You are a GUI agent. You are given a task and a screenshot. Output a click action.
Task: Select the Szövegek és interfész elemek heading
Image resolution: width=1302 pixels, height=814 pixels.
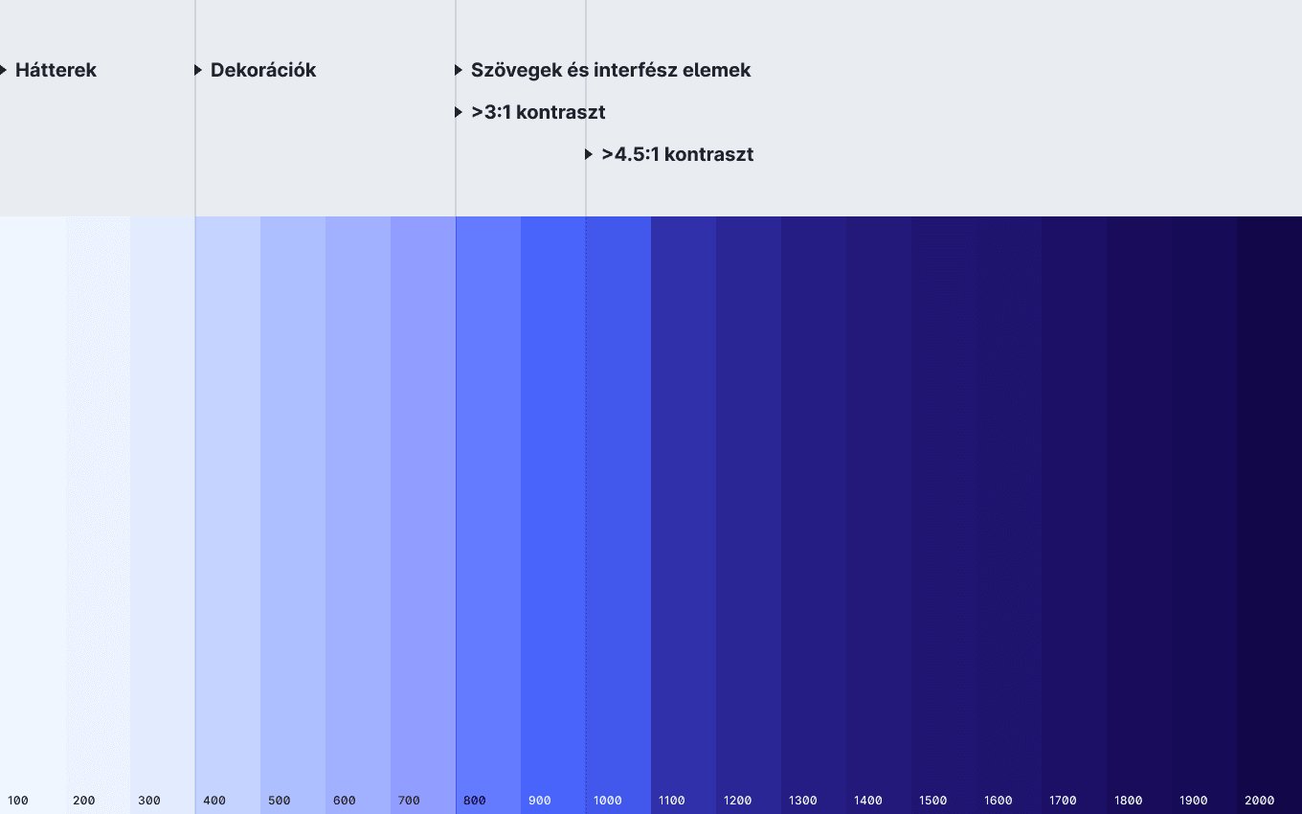click(x=611, y=70)
